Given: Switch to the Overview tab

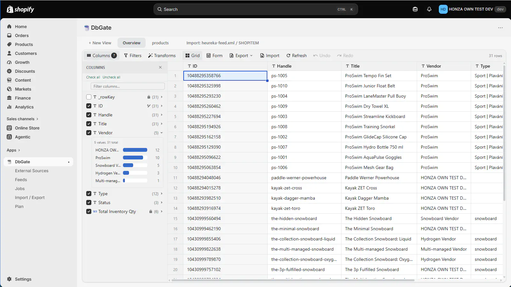Looking at the screenshot, I should 132,43.
